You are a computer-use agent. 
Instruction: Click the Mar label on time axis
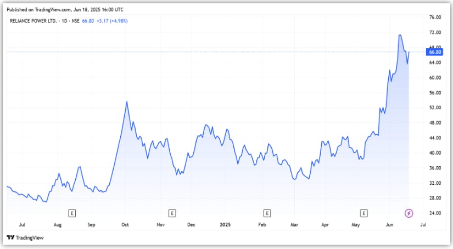[294, 224]
